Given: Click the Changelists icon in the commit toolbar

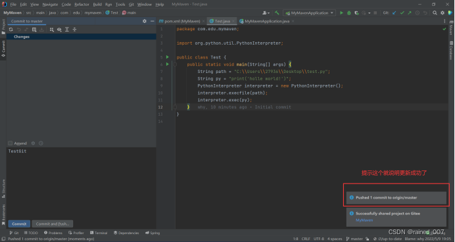Looking at the screenshot, I should pyautogui.click(x=34, y=30).
